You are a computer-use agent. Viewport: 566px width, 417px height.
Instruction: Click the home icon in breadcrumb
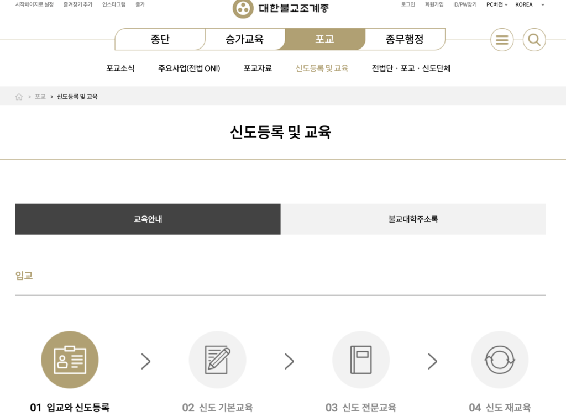[19, 97]
